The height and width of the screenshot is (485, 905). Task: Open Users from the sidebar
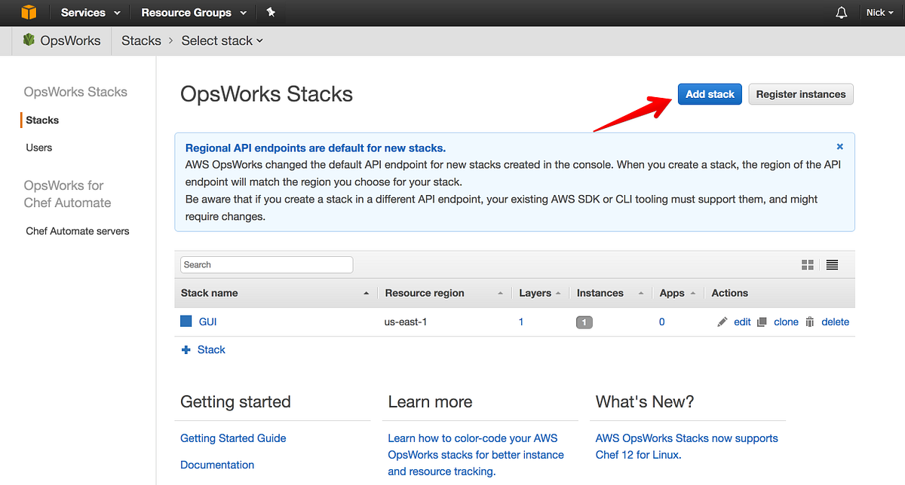click(x=38, y=147)
